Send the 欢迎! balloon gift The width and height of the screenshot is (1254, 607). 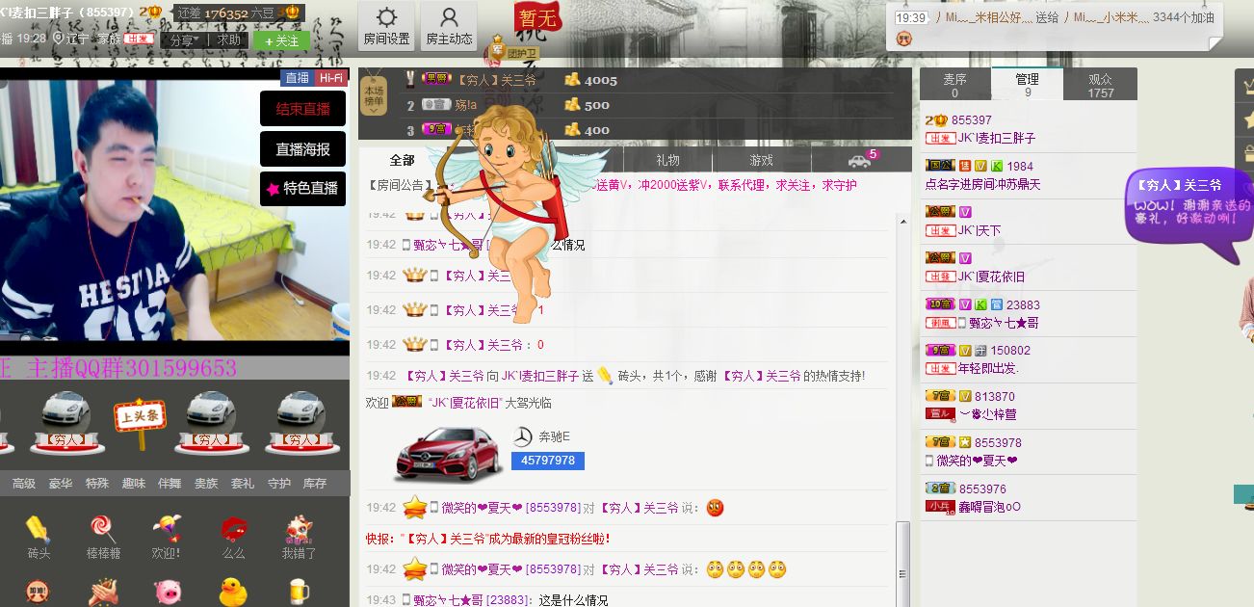coord(167,538)
